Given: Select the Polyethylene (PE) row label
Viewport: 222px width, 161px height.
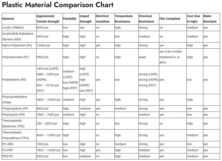Looking at the screenshot, I should tap(14, 80).
